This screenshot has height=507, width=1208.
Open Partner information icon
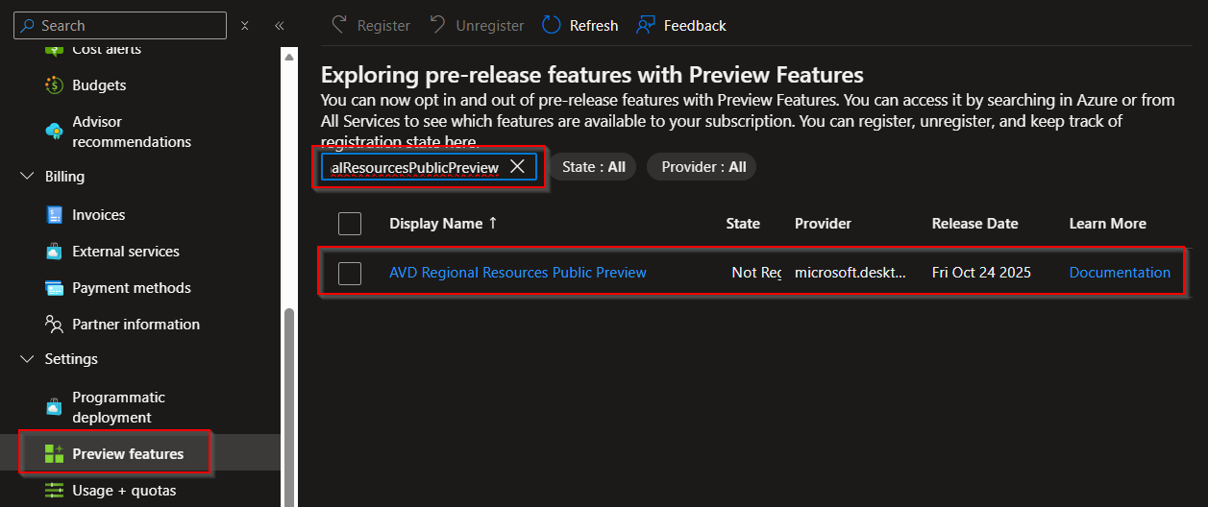click(55, 325)
